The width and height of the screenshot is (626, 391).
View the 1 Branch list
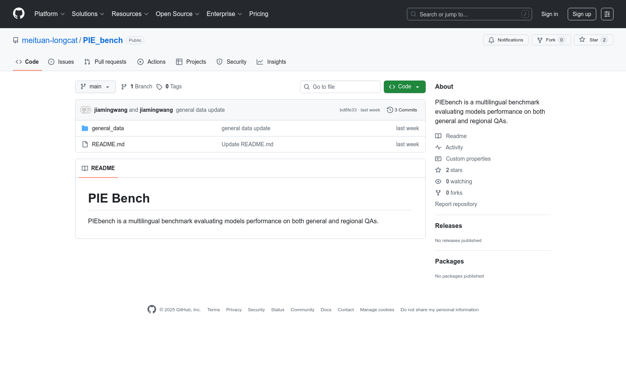pyautogui.click(x=137, y=87)
